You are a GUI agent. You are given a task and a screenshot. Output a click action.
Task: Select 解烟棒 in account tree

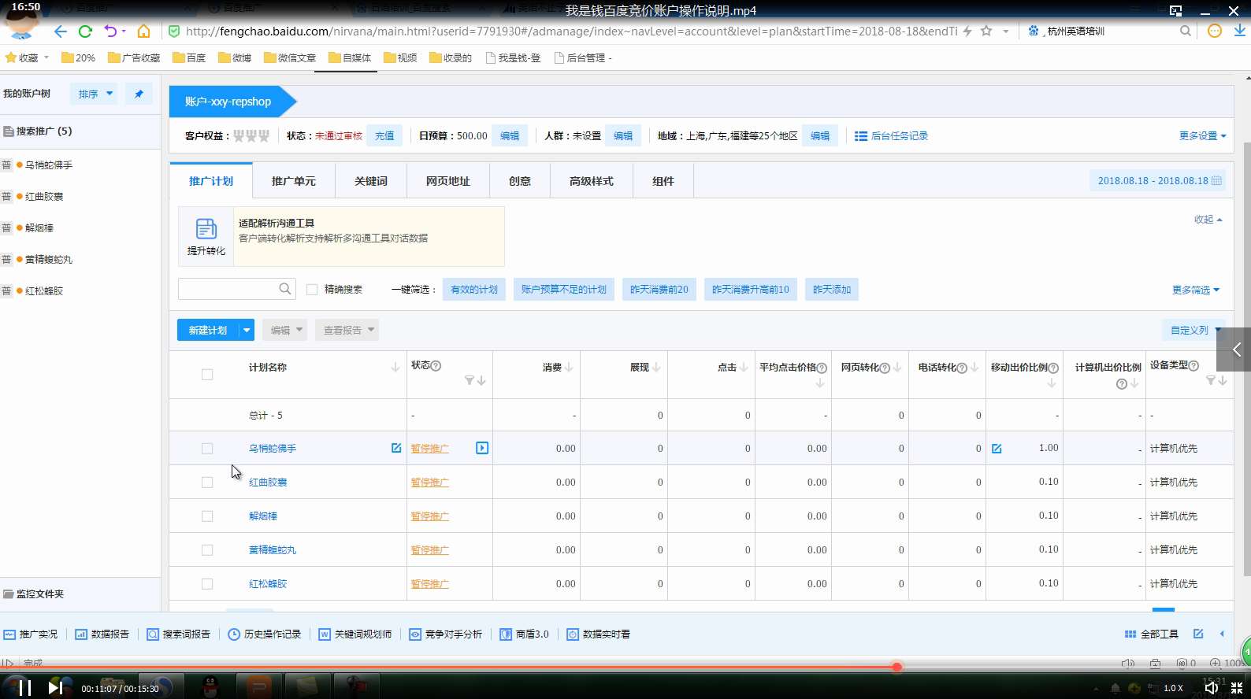click(x=39, y=228)
